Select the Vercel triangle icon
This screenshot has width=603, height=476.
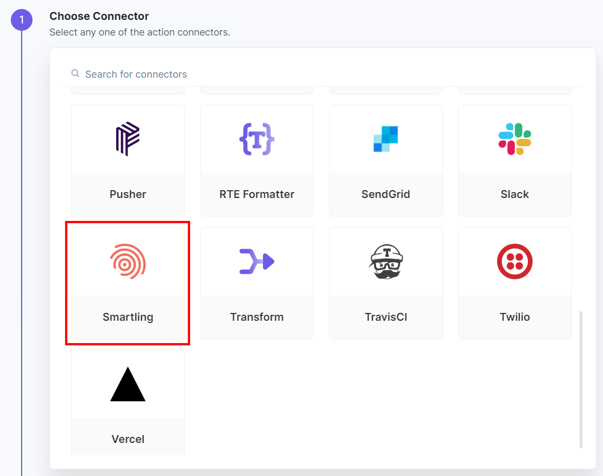(x=128, y=383)
